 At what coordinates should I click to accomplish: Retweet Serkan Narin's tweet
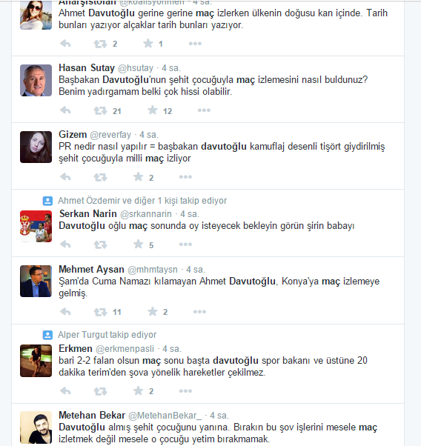tap(100, 244)
